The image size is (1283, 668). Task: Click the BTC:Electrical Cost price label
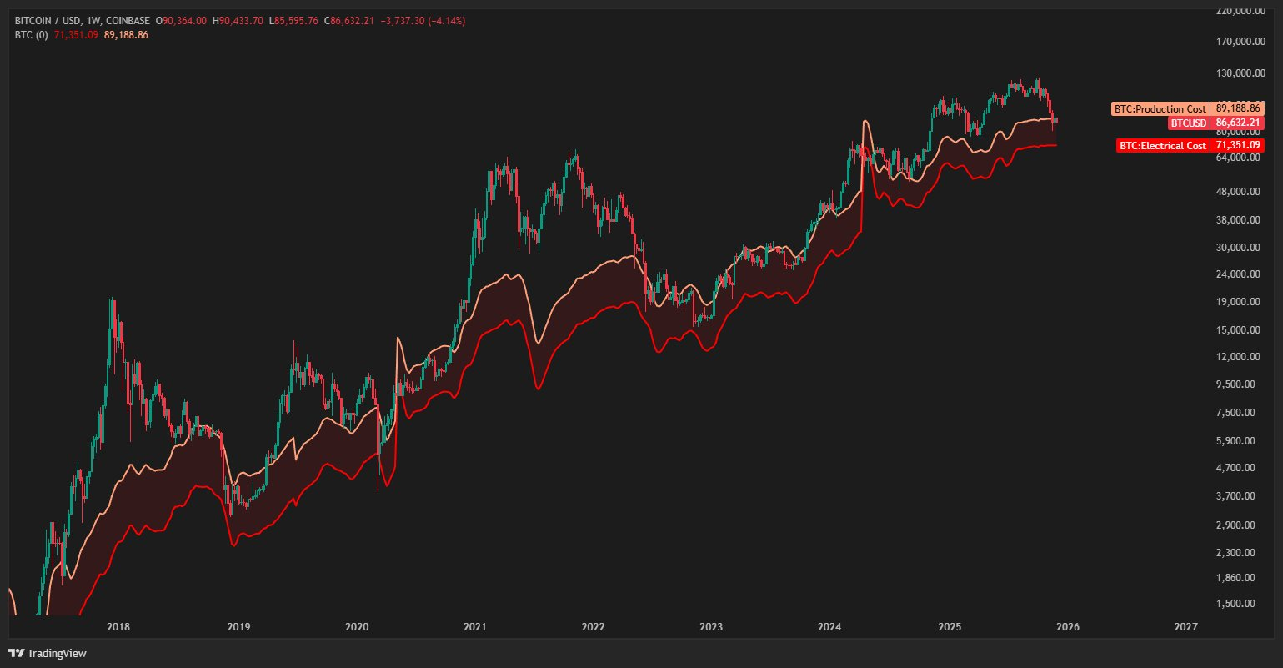1162,146
